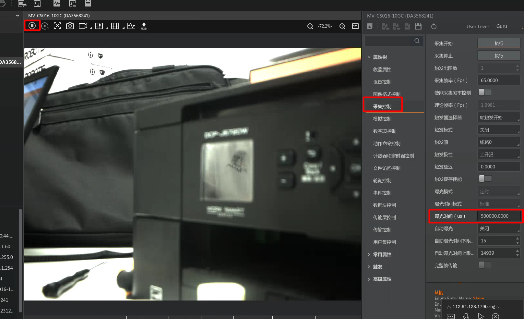Zoom out the camera preview
The height and width of the screenshot is (319, 524).
[x=310, y=26]
